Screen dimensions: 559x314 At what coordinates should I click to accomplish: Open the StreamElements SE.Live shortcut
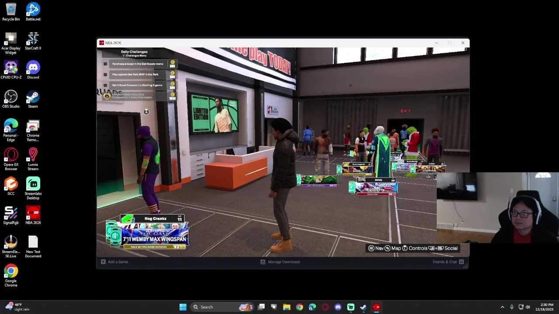(11, 247)
